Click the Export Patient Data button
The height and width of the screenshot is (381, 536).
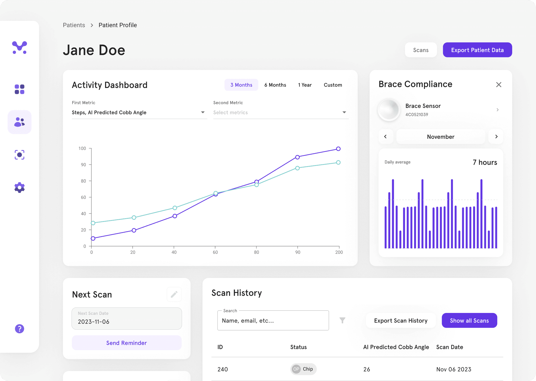click(x=477, y=50)
